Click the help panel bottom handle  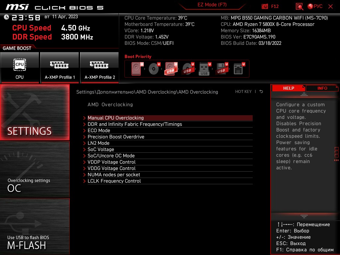304,216
